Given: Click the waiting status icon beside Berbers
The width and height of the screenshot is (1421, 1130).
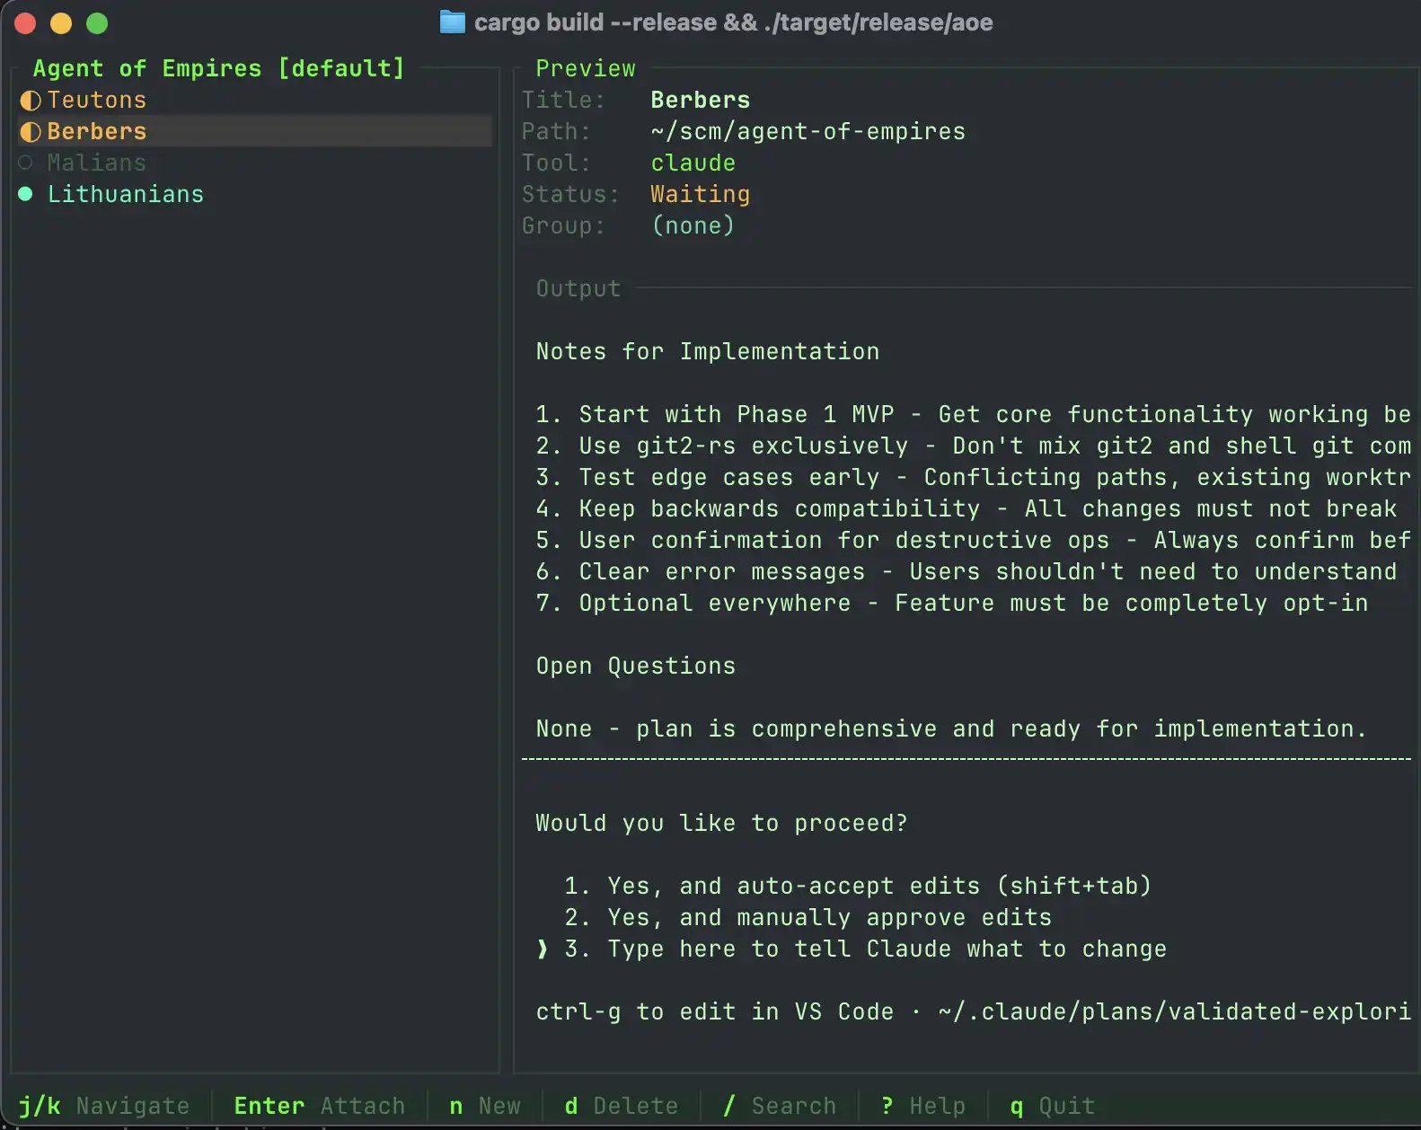Looking at the screenshot, I should [x=31, y=132].
